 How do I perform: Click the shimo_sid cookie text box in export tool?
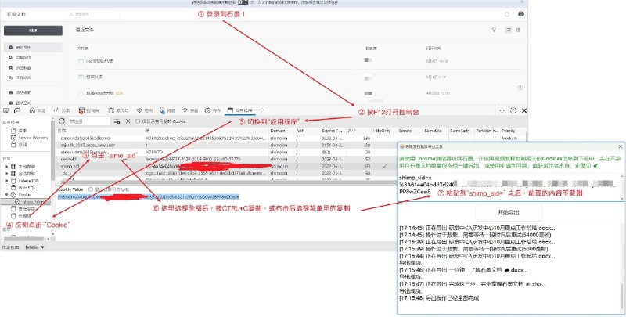pos(509,187)
